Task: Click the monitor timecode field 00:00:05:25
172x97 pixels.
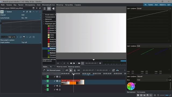Action: 91,63
